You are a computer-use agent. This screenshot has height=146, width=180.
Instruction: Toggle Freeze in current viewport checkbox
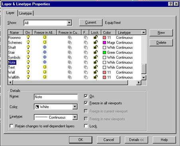86,111
